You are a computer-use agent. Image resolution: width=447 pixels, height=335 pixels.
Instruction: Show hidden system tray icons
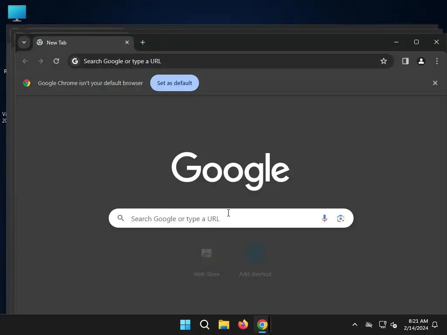pyautogui.click(x=355, y=325)
